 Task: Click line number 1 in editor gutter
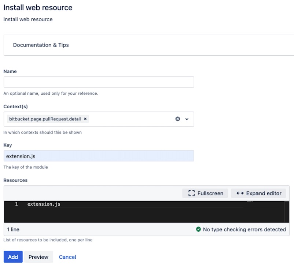(16, 204)
